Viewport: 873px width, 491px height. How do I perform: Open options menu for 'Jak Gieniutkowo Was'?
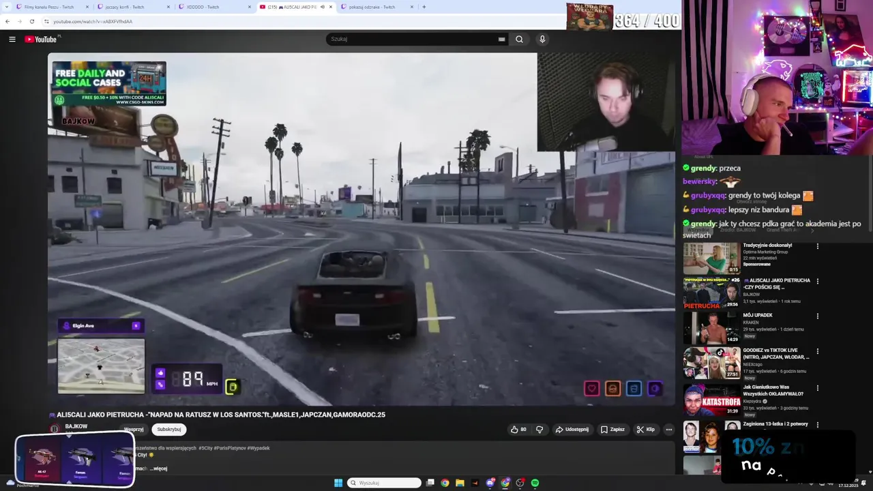click(817, 388)
